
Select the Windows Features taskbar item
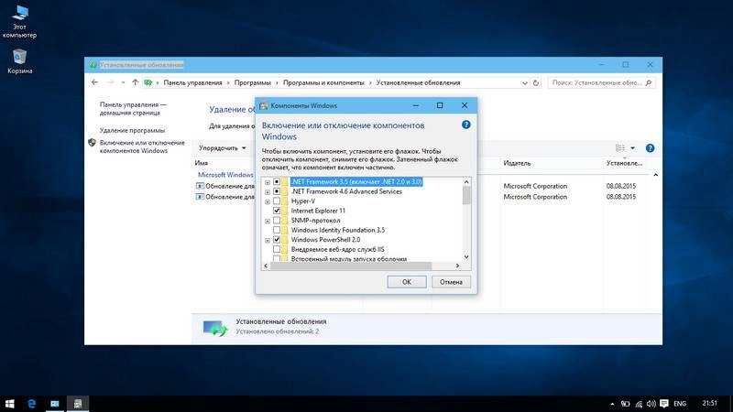tap(78, 404)
